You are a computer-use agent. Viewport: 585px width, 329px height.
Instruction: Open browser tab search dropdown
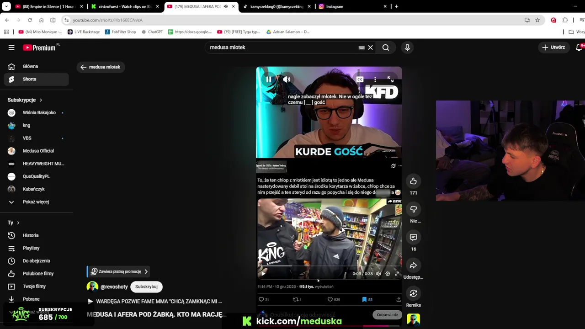[6, 6]
